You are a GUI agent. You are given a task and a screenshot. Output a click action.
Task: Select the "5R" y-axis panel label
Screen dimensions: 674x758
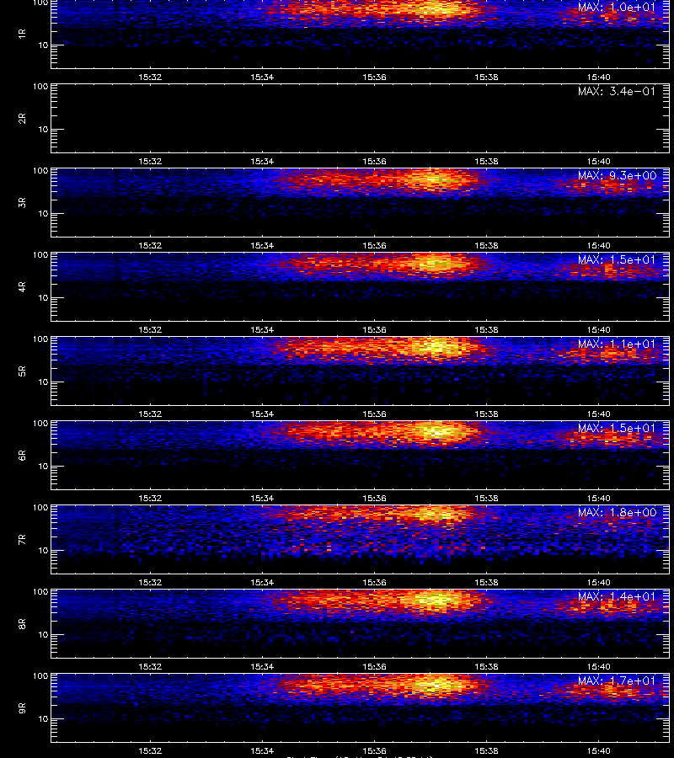[22, 371]
